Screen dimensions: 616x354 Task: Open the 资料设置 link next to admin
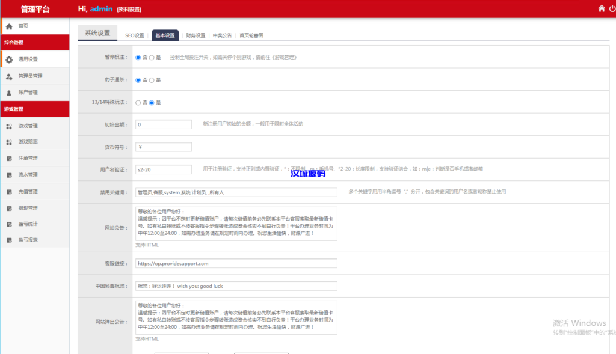click(131, 8)
